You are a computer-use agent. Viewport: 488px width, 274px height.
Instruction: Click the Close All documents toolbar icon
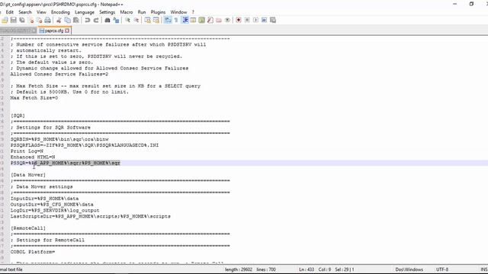point(39,21)
